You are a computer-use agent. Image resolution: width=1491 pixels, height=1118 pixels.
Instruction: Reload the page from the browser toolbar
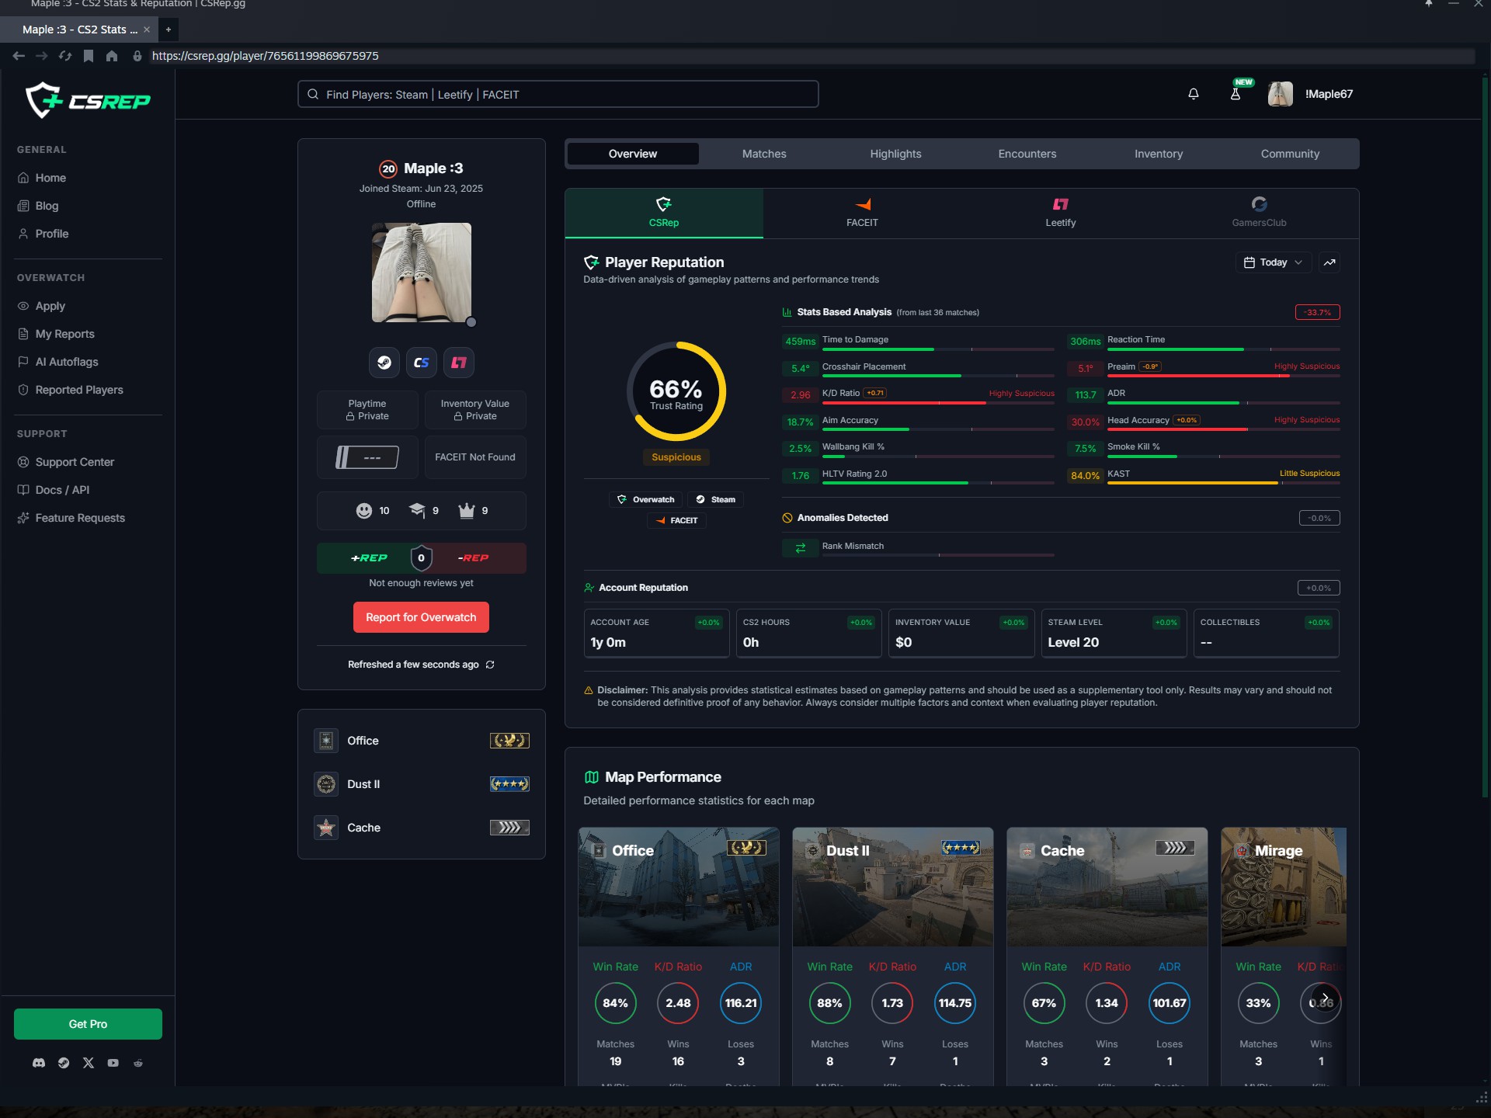coord(65,56)
